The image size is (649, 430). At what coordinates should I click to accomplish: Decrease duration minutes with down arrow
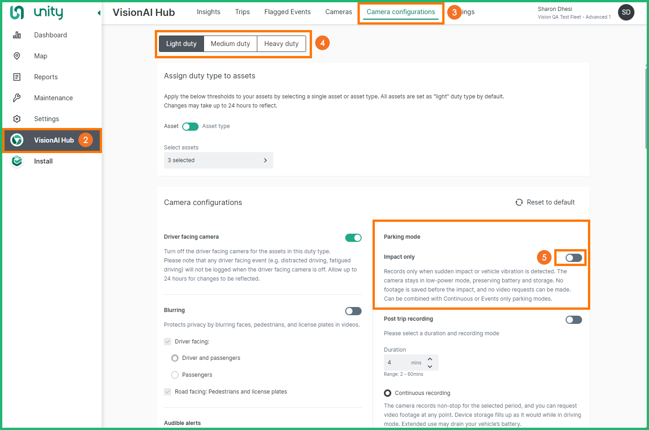[x=430, y=366]
